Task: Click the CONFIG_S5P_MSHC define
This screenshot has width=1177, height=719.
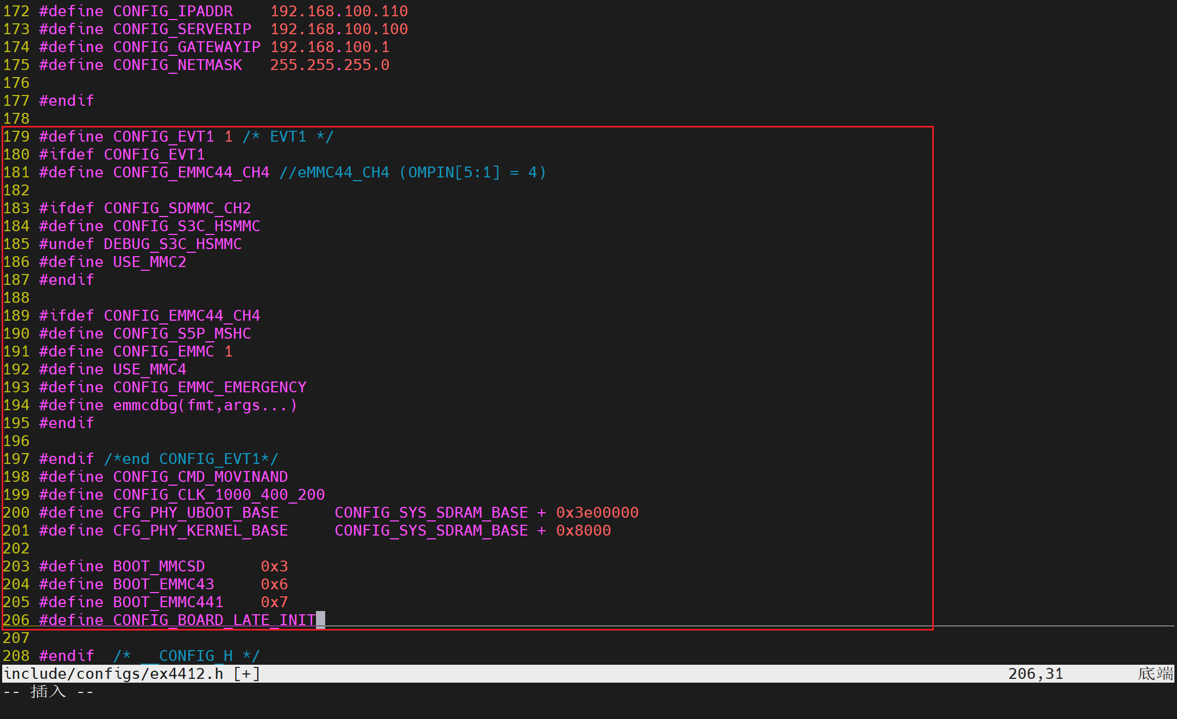Action: tap(182, 334)
